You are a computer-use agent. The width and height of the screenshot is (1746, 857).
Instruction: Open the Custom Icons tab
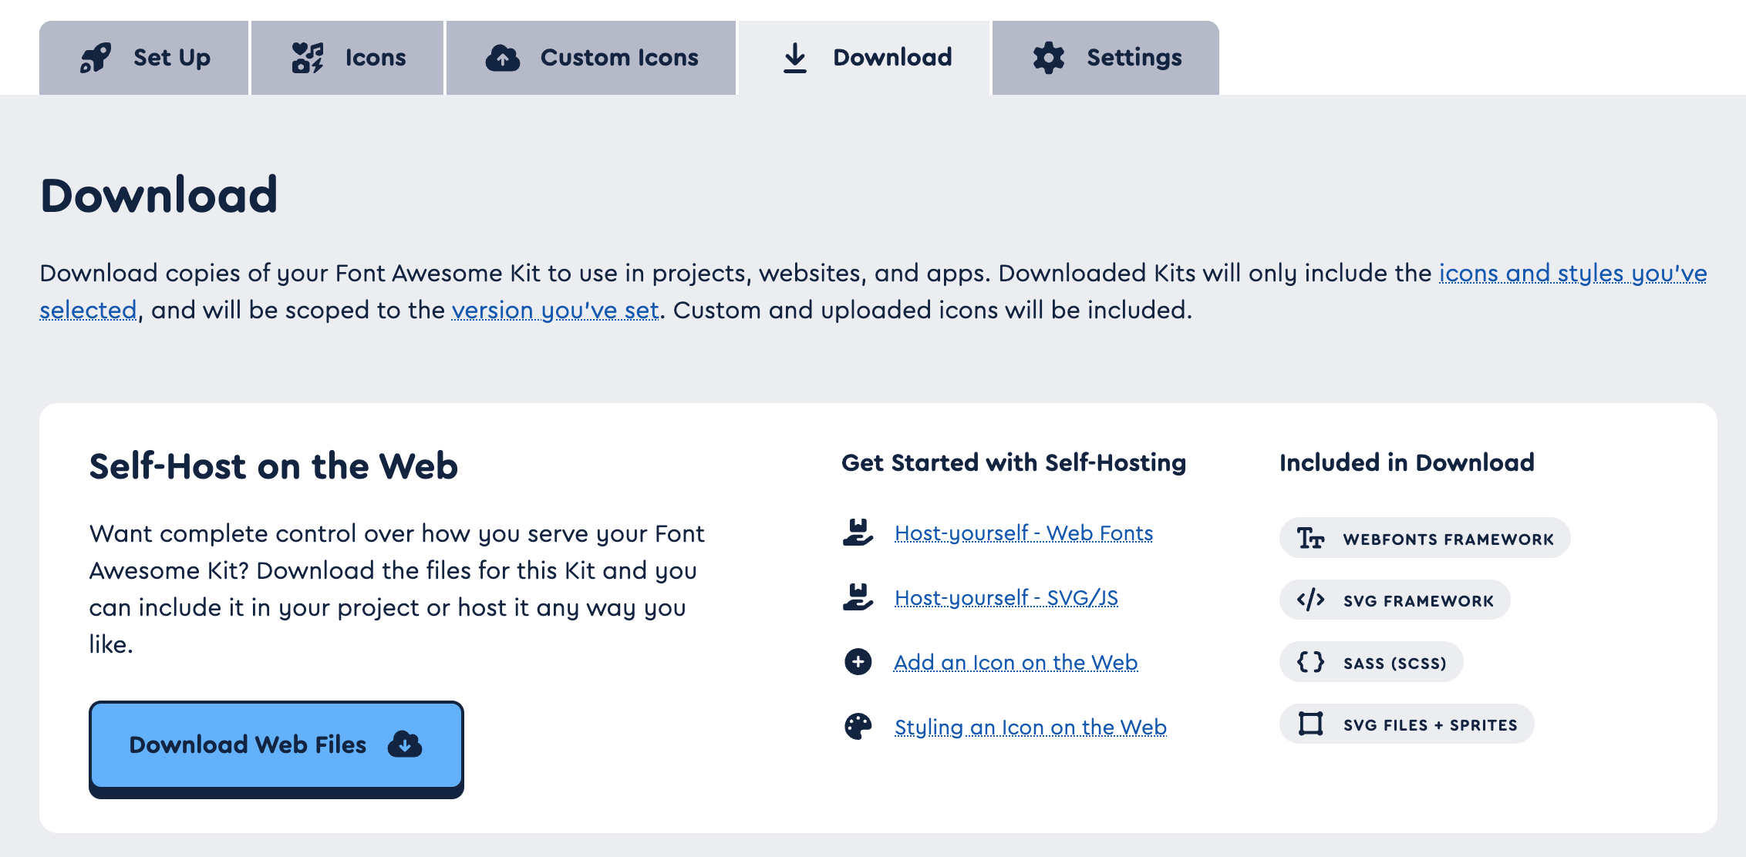591,58
